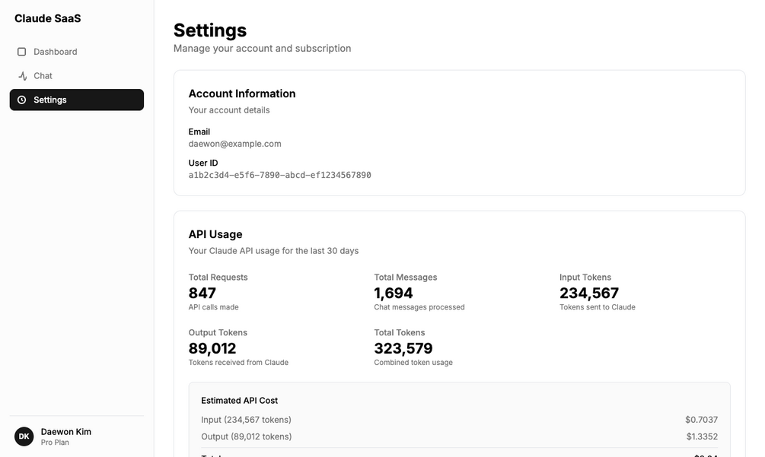Select the Settings label in navigation
765x457 pixels.
[x=50, y=100]
